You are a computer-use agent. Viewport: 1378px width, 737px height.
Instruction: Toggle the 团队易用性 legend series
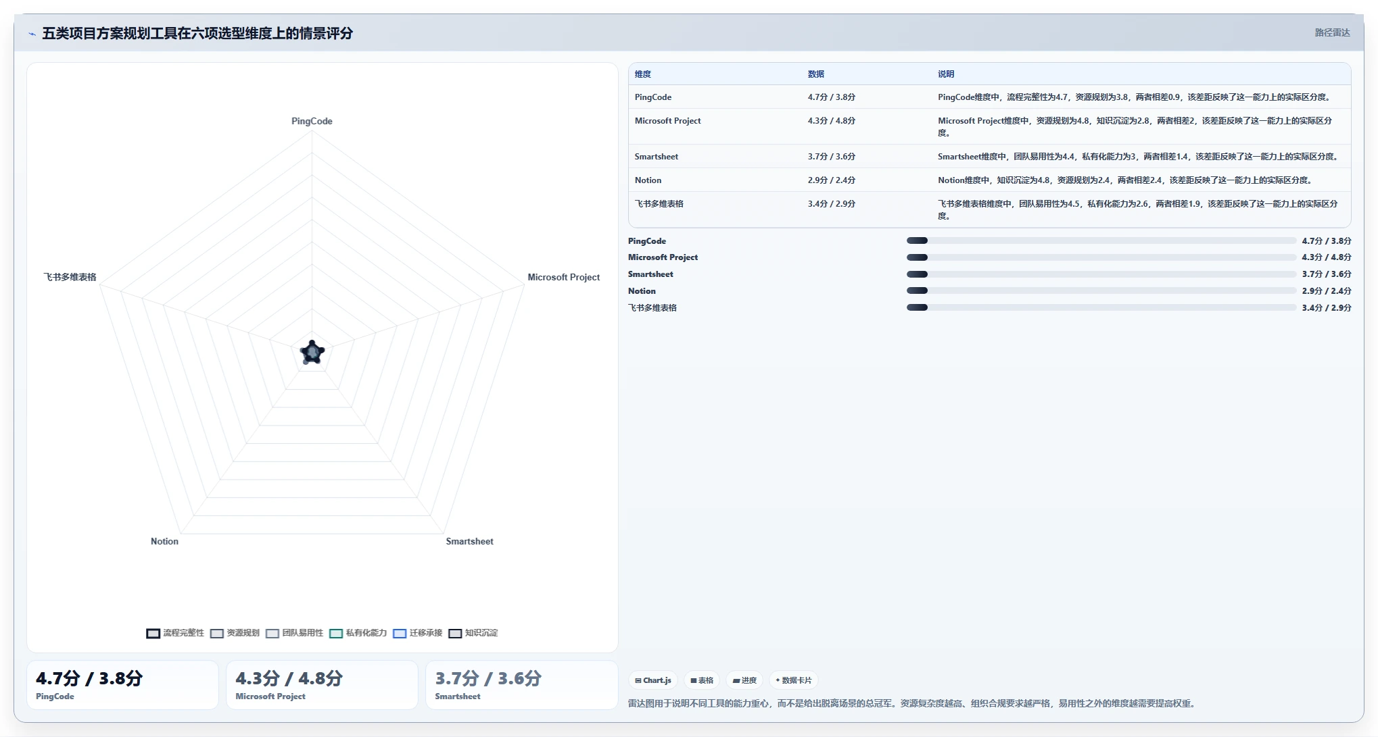tap(294, 633)
